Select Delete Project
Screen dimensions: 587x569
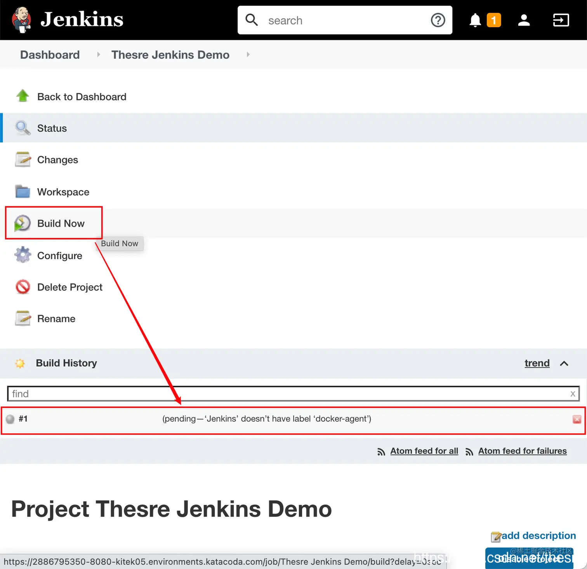pos(70,287)
